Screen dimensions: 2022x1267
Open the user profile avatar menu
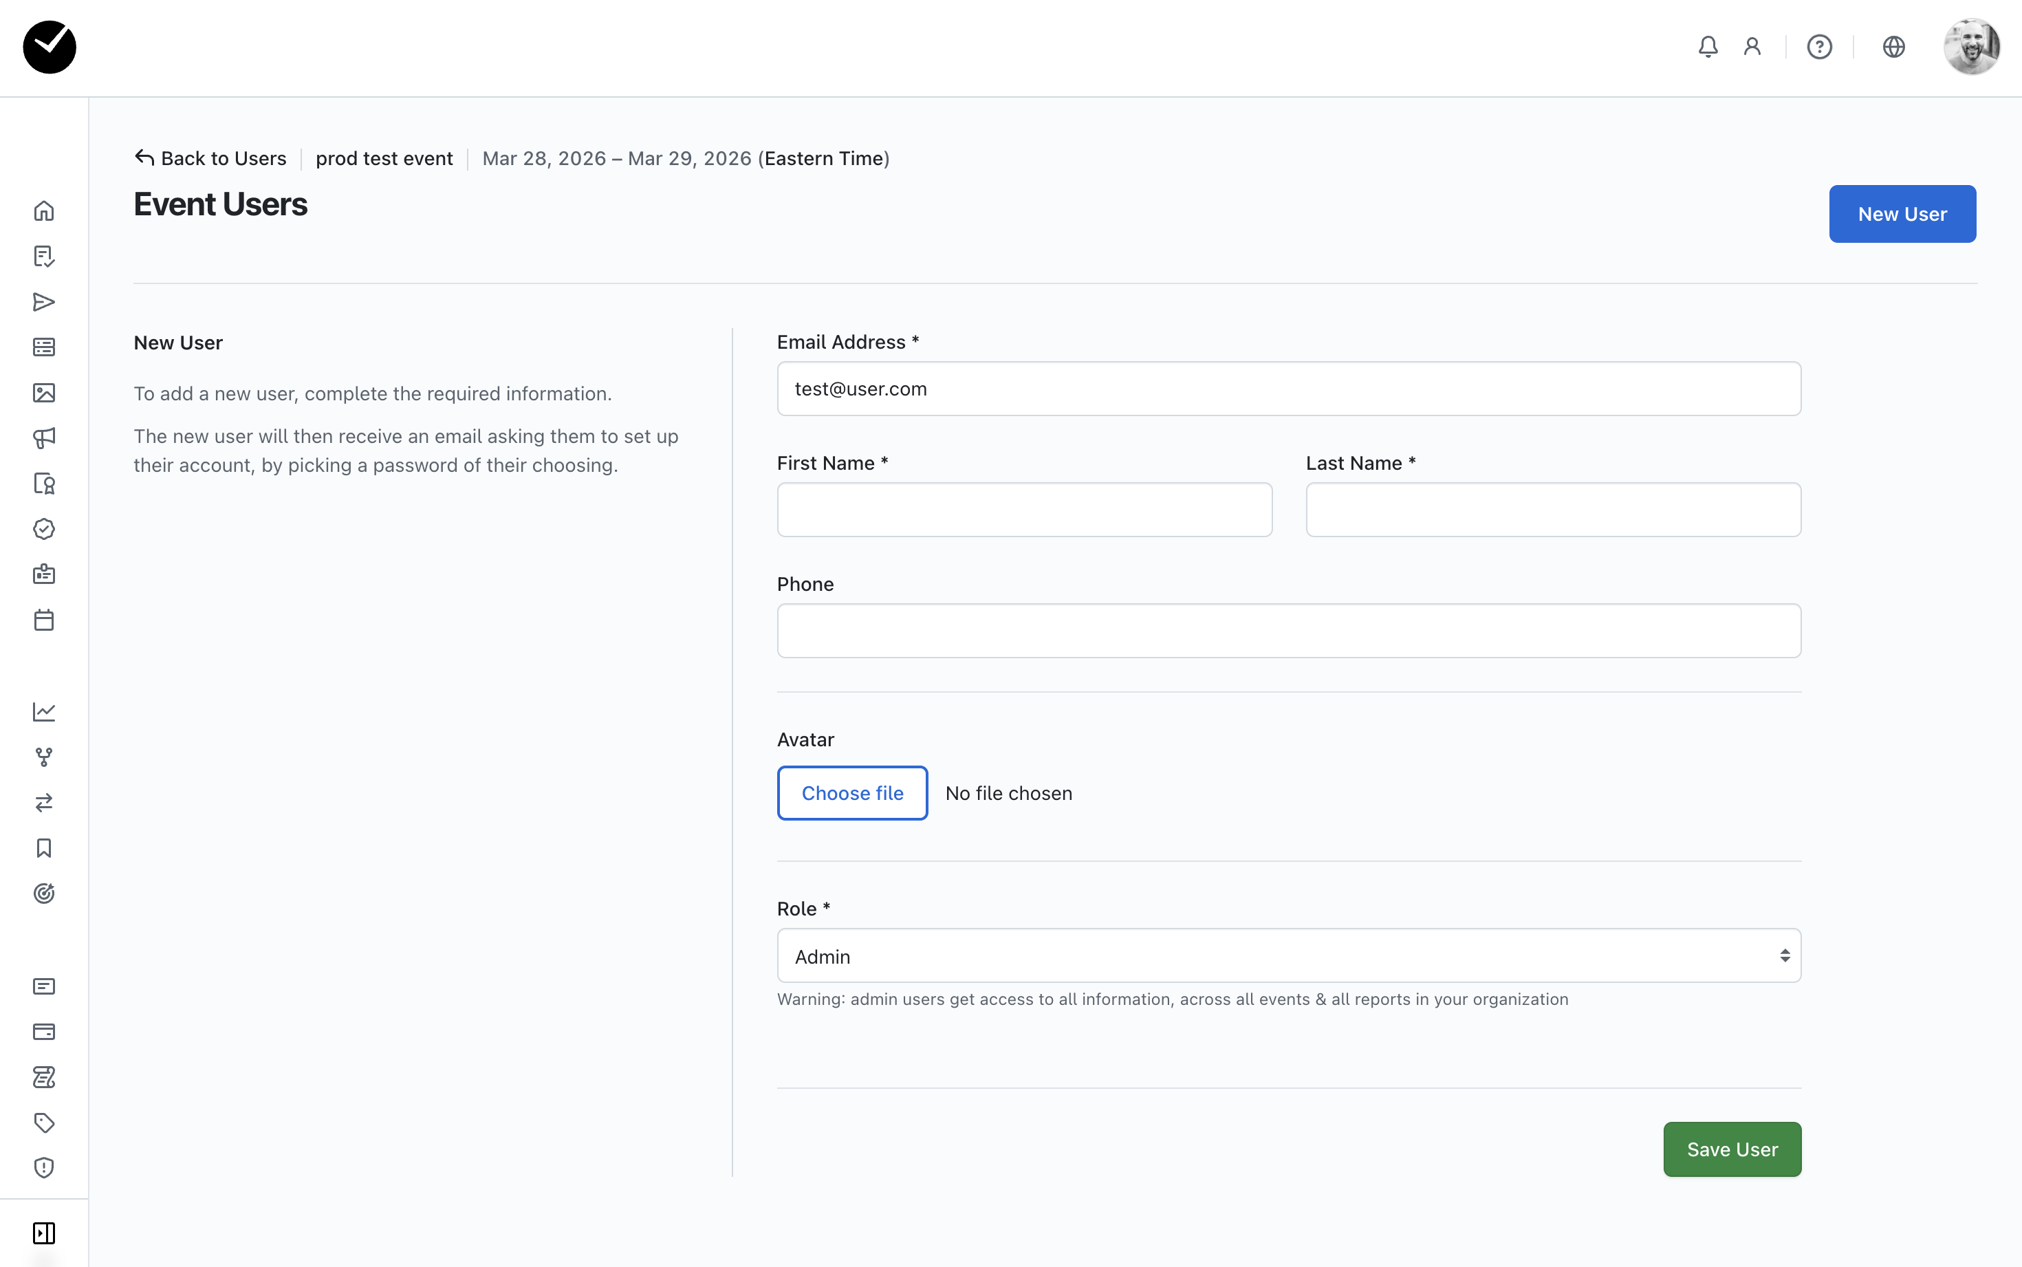click(1971, 47)
